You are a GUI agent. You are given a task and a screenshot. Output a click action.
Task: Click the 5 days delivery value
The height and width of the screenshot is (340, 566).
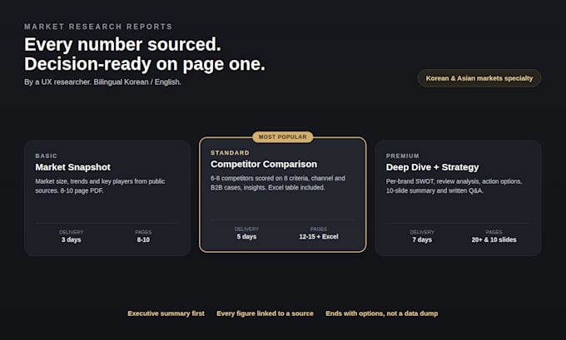click(x=246, y=237)
